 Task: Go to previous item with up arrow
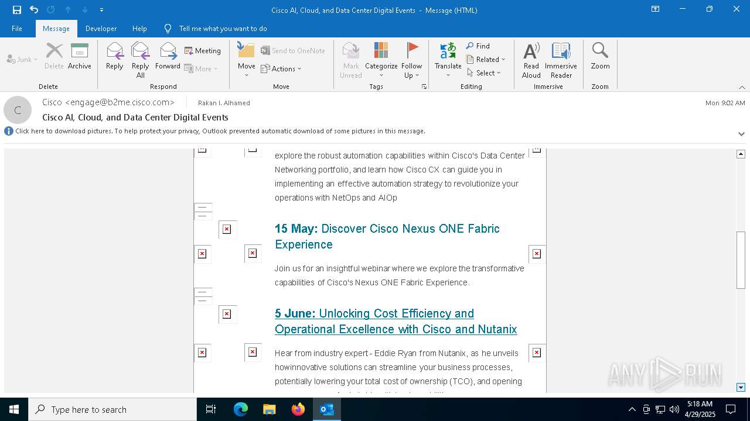tap(68, 10)
